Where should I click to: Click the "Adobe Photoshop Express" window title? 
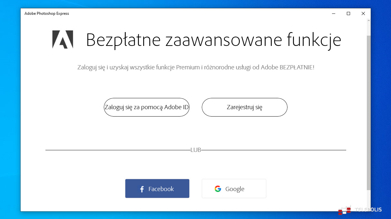tap(47, 13)
